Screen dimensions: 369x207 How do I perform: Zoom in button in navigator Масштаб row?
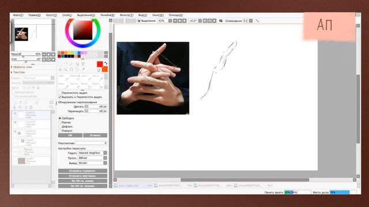point(48,54)
